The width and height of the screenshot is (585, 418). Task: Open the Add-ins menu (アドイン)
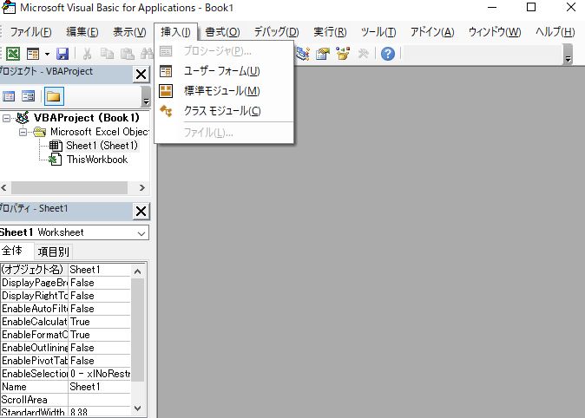432,32
